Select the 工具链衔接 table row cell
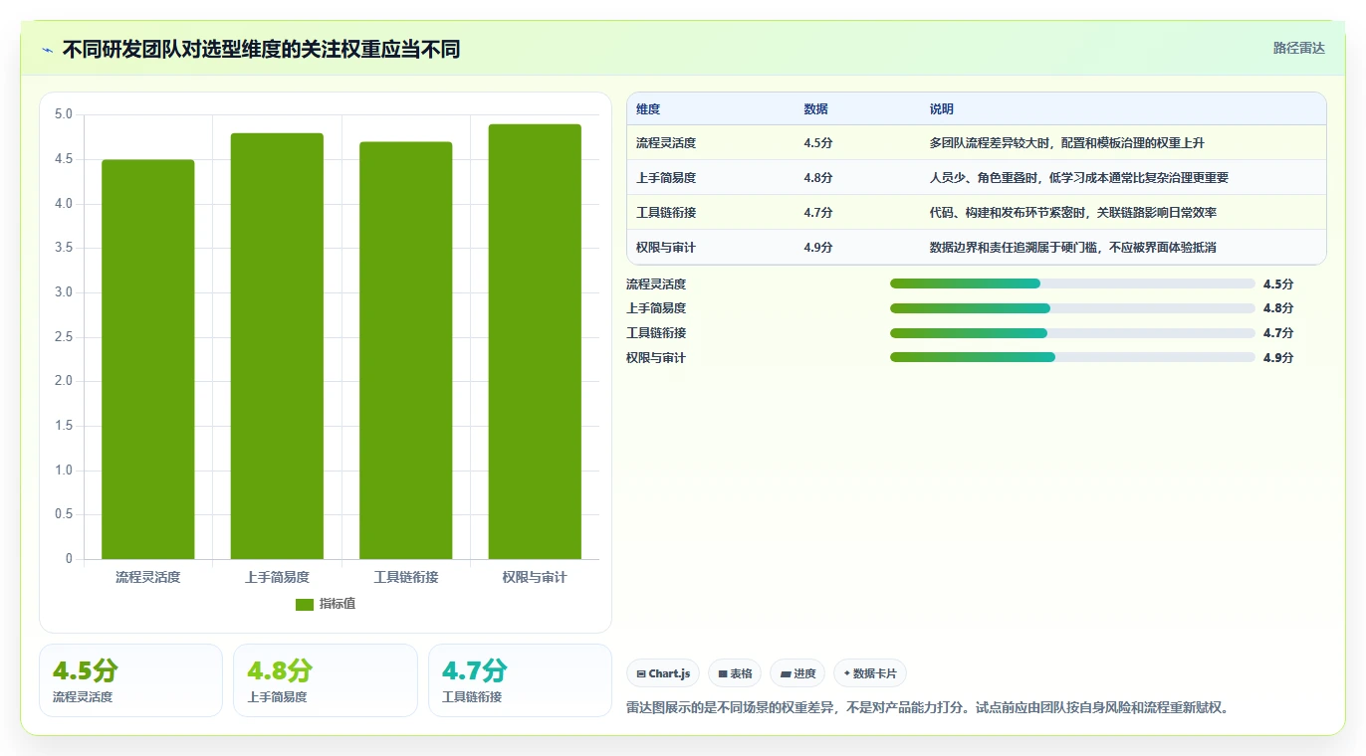The height and width of the screenshot is (756, 1366). pyautogui.click(x=666, y=213)
